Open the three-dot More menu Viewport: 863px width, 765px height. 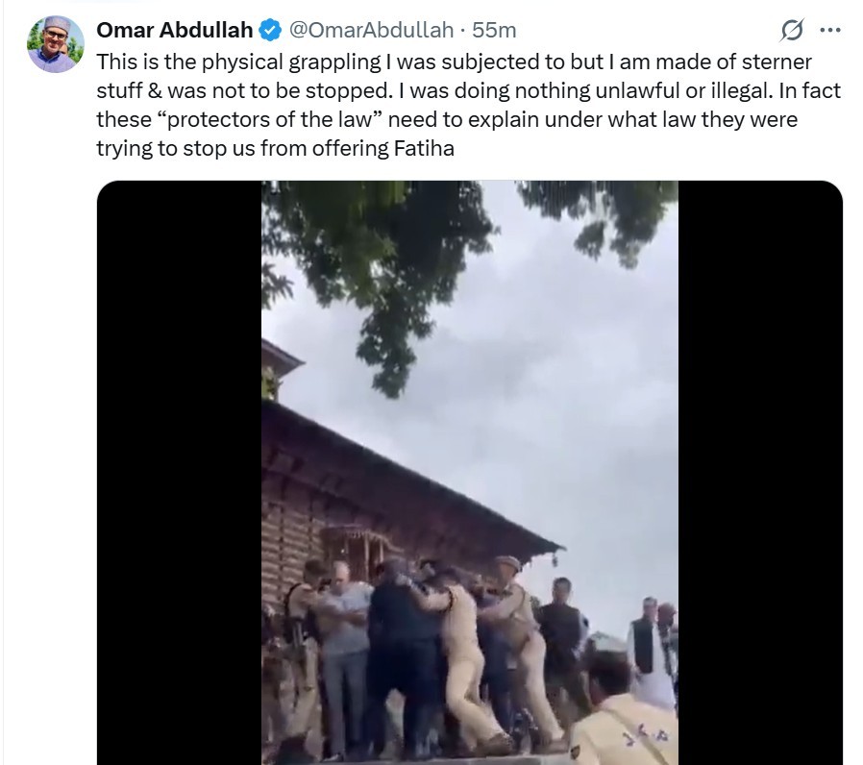pyautogui.click(x=829, y=31)
